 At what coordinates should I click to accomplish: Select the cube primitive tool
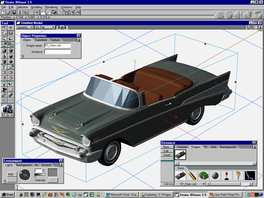(11, 51)
